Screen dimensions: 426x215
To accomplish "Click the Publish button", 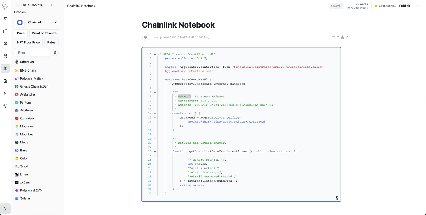I will 404,6.
